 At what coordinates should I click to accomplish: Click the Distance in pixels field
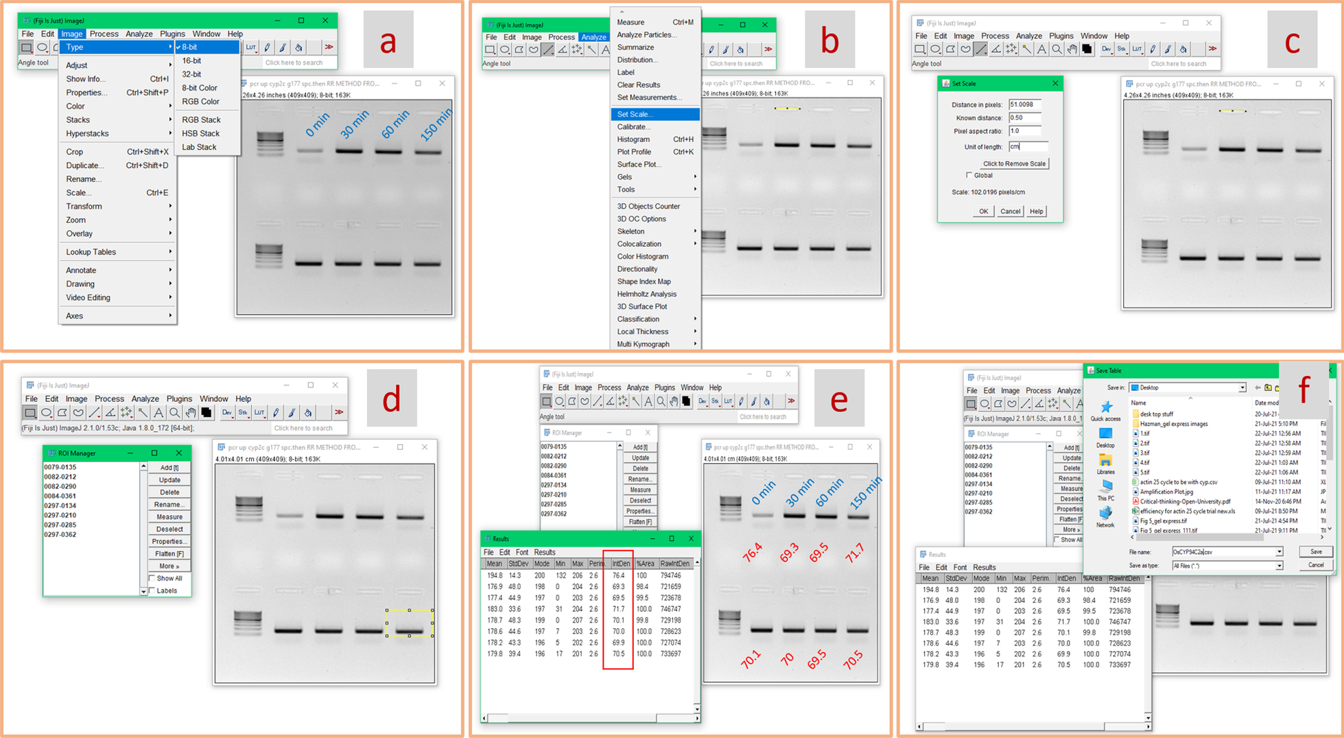pos(1024,105)
